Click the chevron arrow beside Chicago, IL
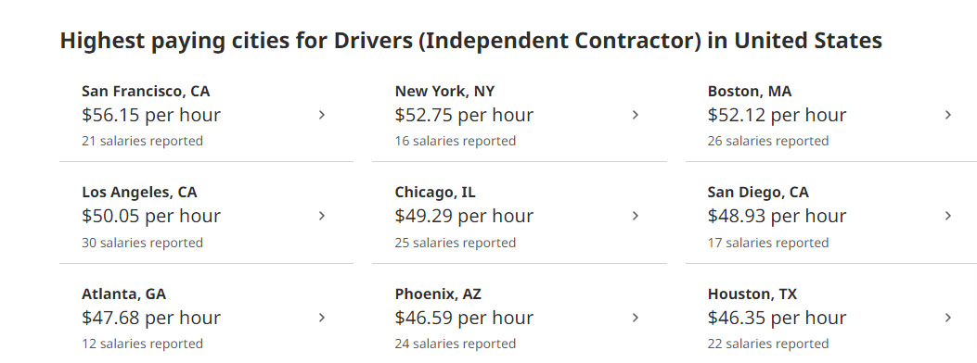The image size is (977, 363). click(x=636, y=216)
